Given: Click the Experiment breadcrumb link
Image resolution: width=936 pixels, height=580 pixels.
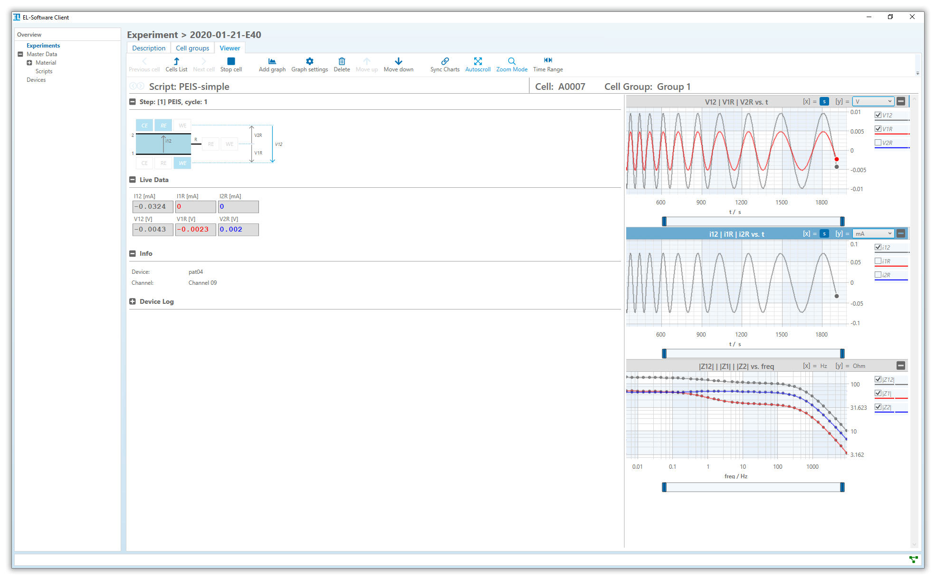Looking at the screenshot, I should (153, 35).
